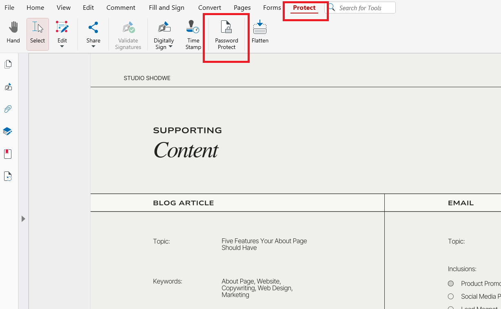Click the Search for Tools field
Screen dimensions: 501x309
click(x=365, y=8)
